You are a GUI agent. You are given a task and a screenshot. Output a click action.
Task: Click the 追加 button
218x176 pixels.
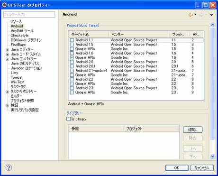pyautogui.click(x=192, y=130)
